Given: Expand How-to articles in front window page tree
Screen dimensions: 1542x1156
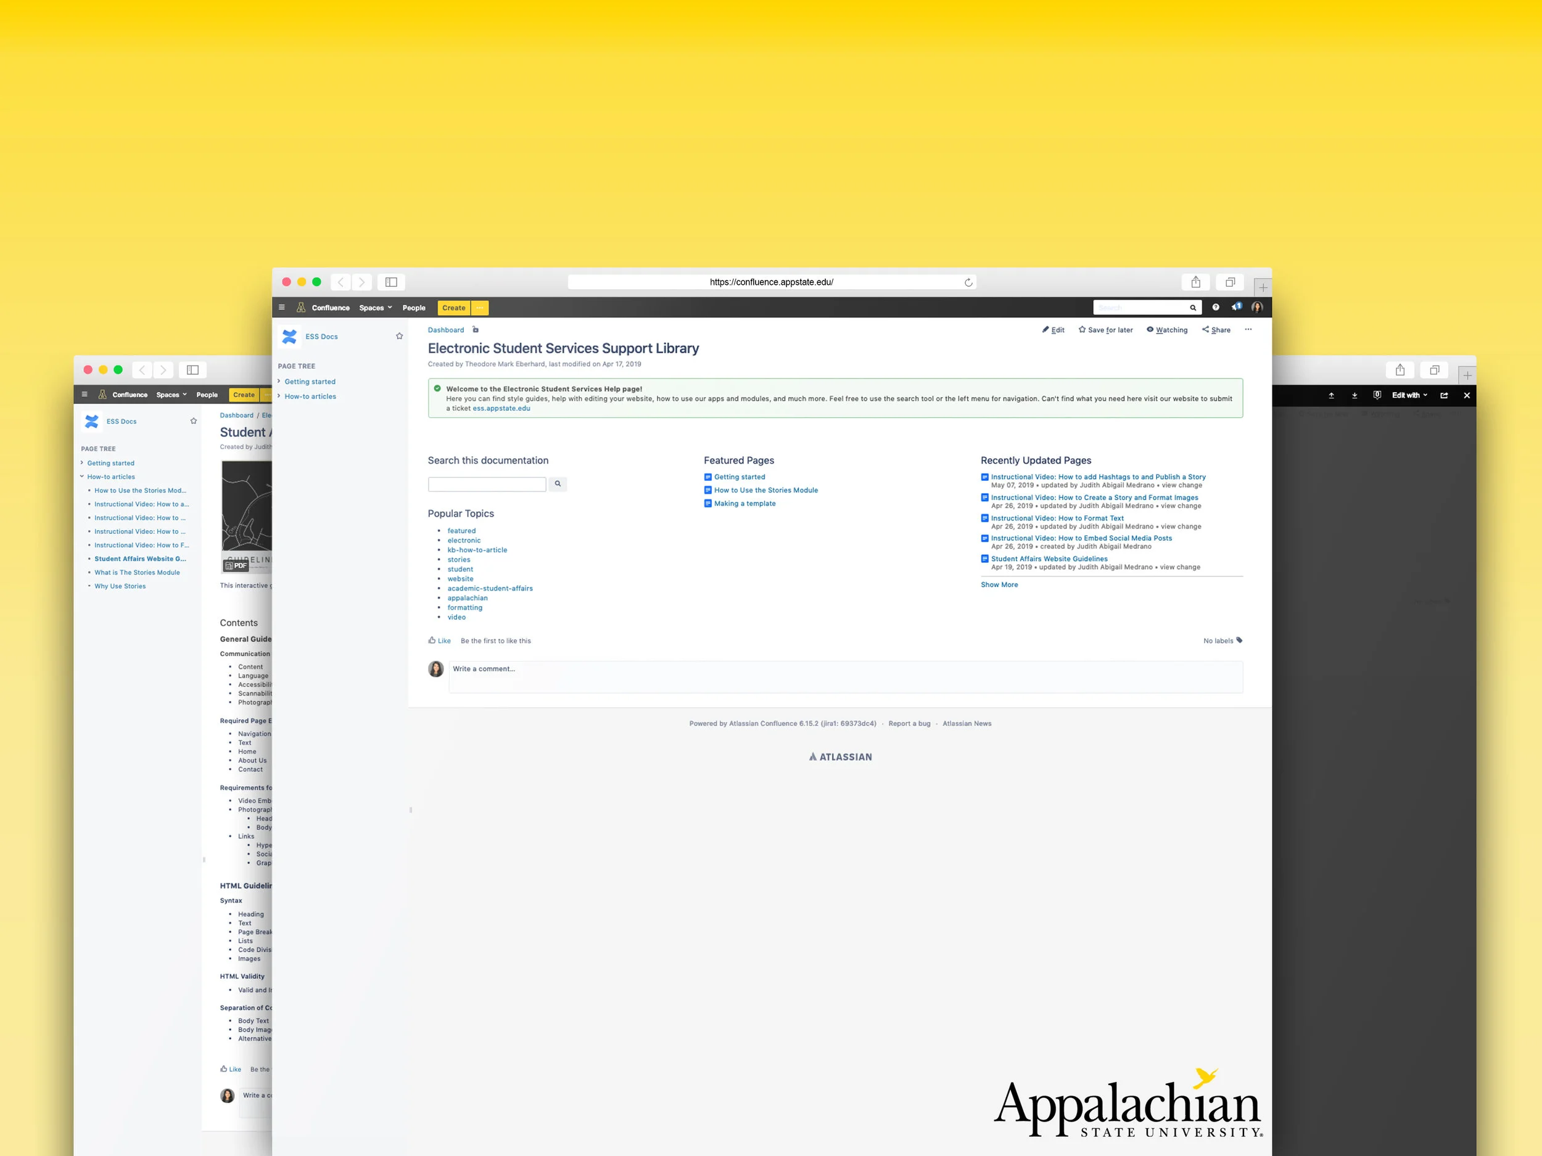Looking at the screenshot, I should click(x=279, y=396).
